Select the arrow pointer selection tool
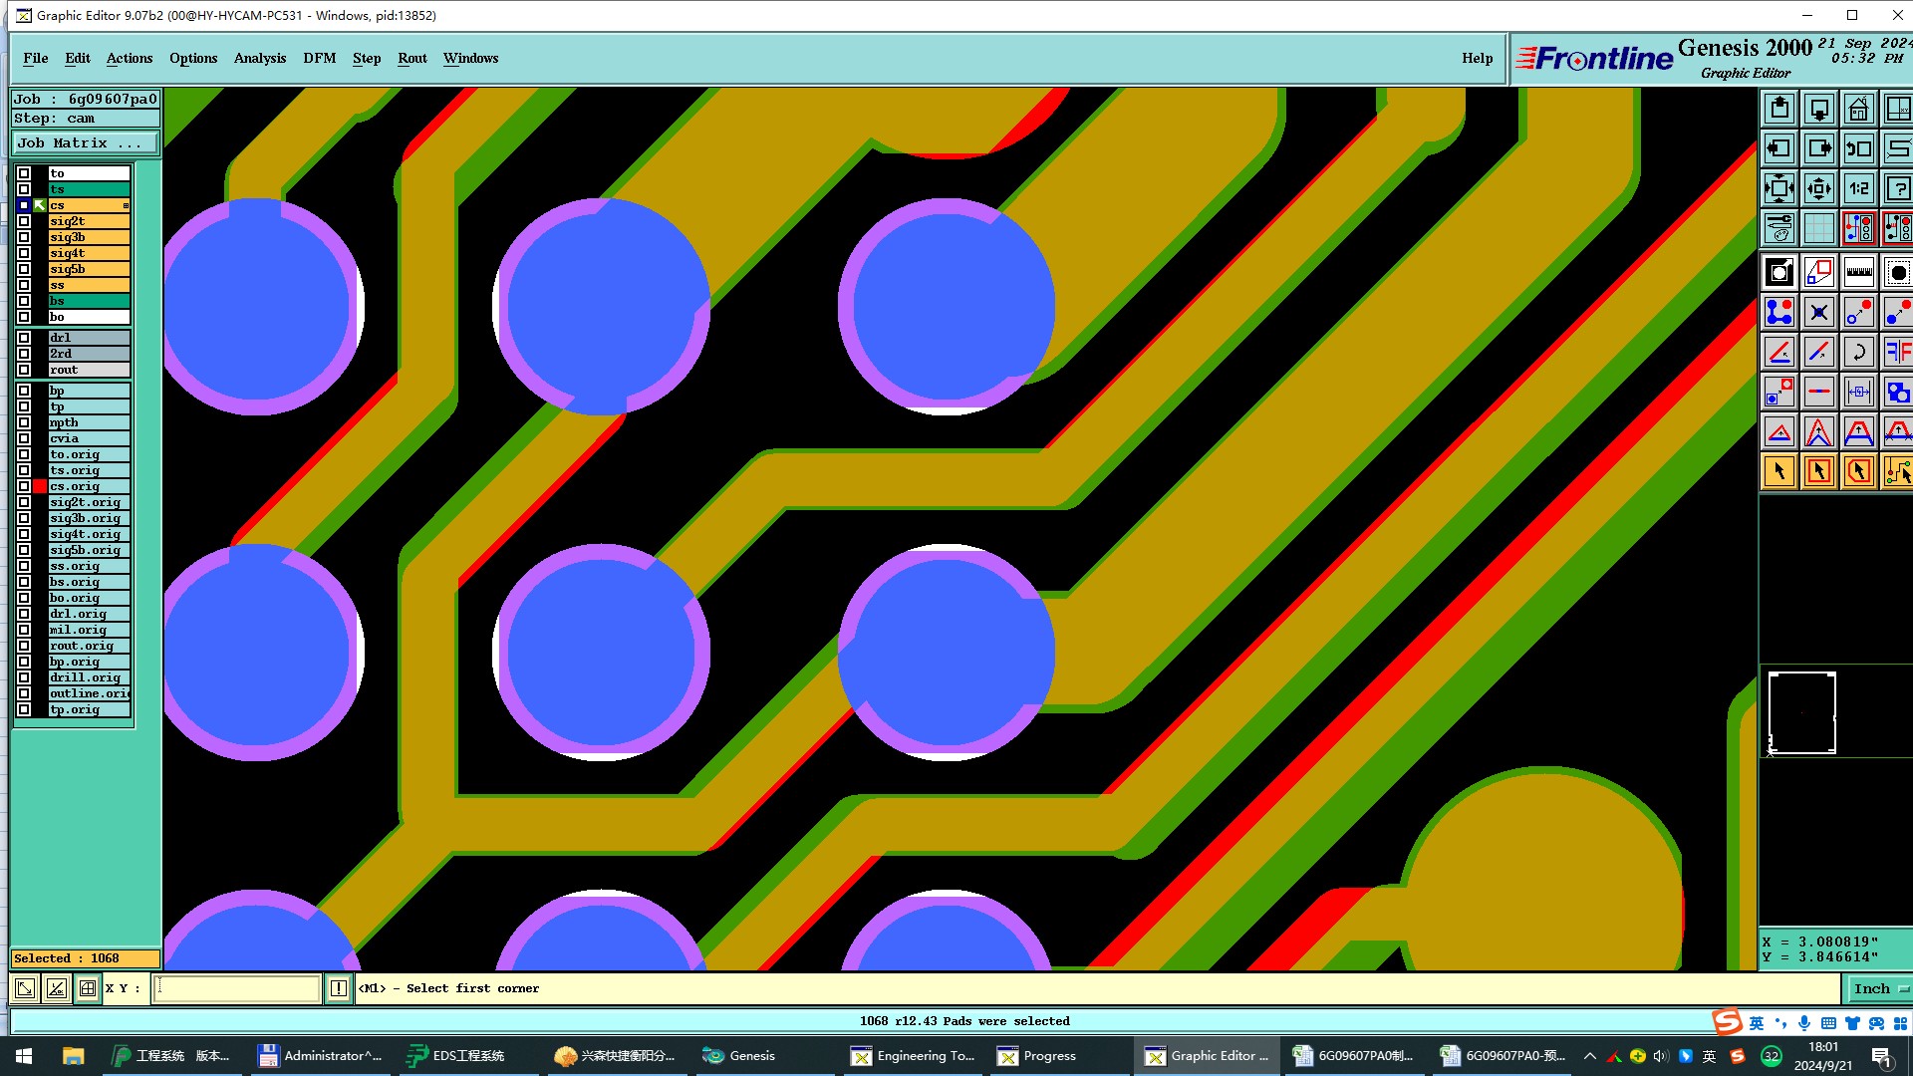 coord(1778,471)
